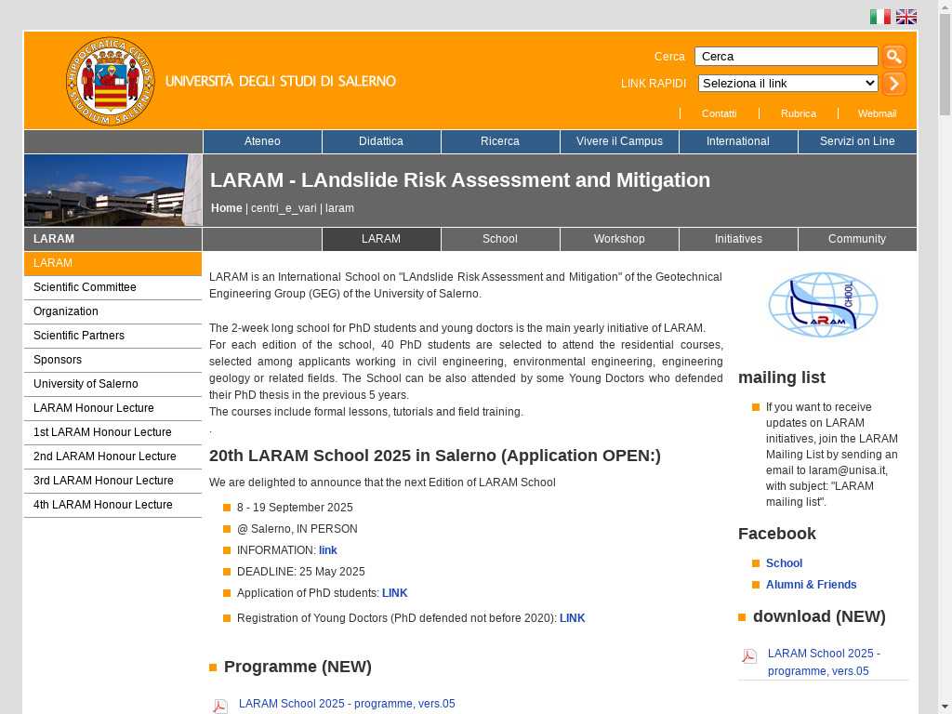Screen dimensions: 952x714
Task: Open the Facebook Alumni & Friends link
Action: pos(811,585)
